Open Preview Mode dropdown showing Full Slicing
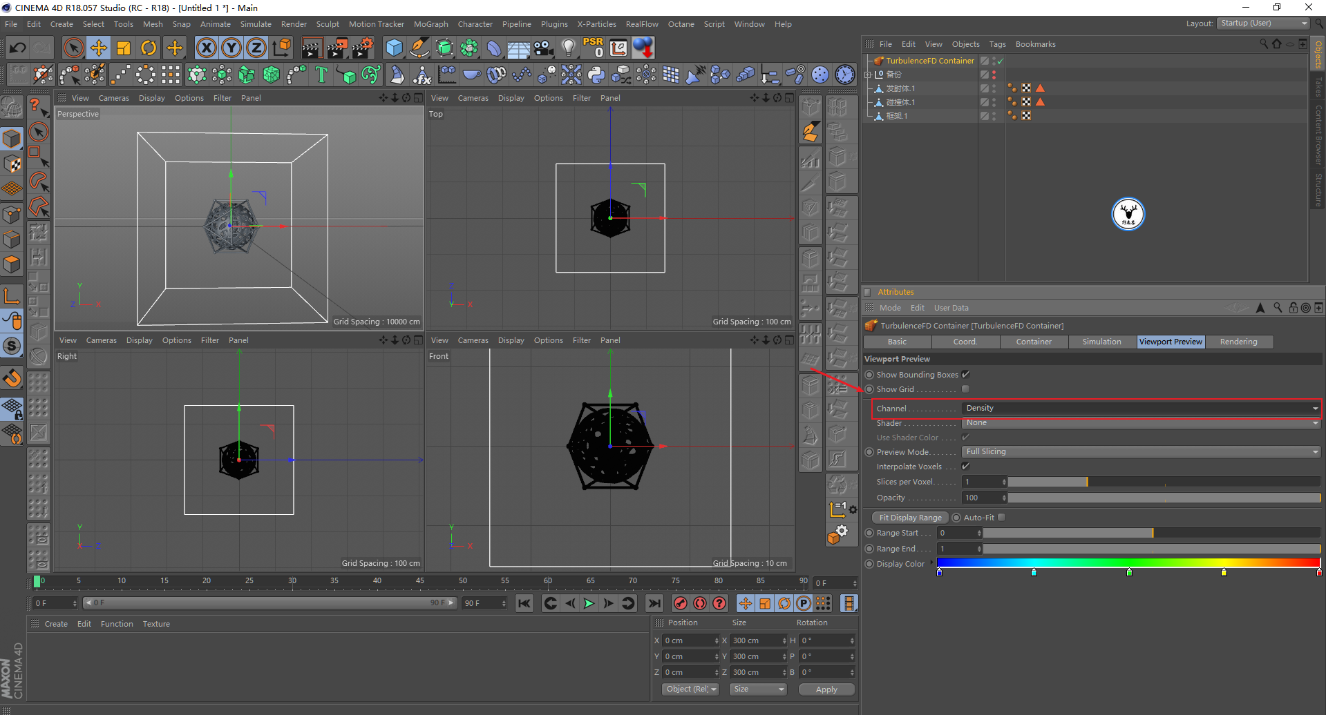The image size is (1326, 715). [x=1141, y=451]
